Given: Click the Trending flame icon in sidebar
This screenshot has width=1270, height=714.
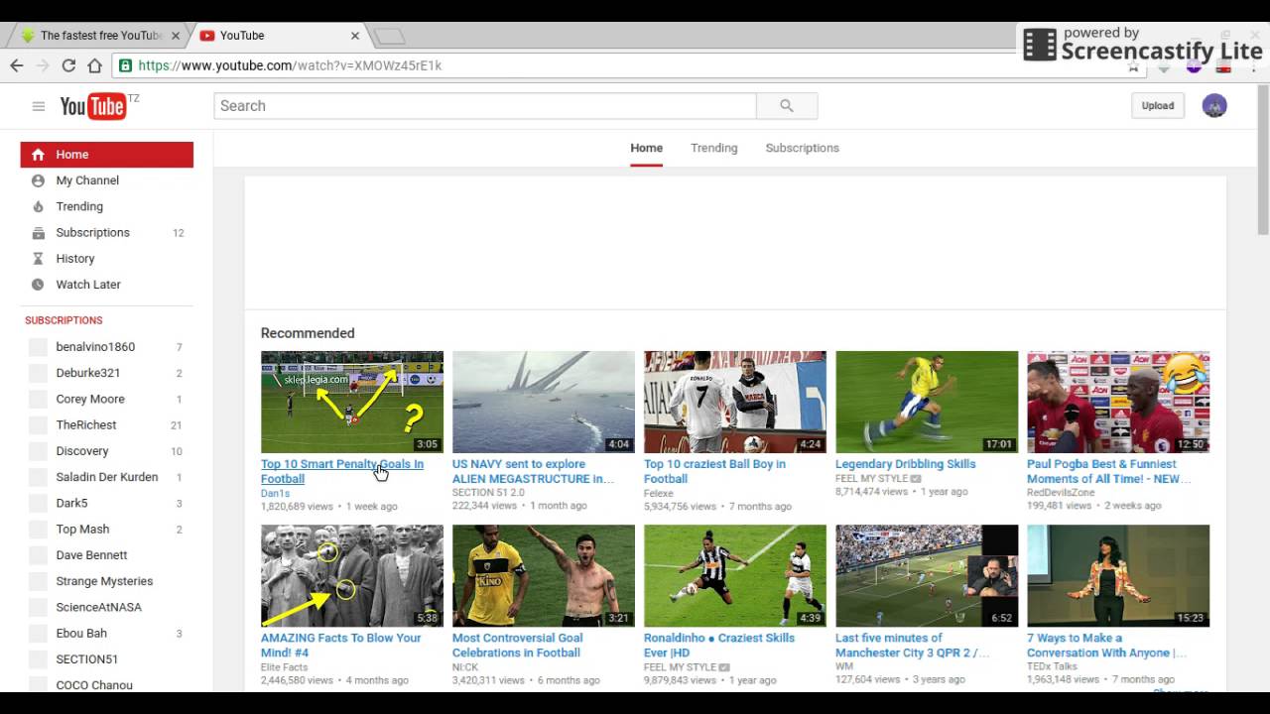Looking at the screenshot, I should pos(38,206).
